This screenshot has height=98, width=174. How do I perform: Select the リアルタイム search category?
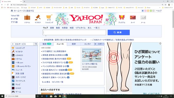[x=80, y=28]
